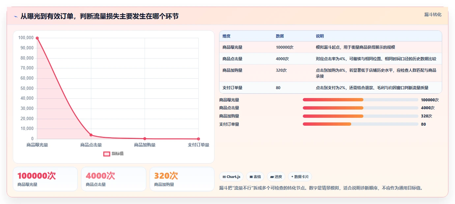The height and width of the screenshot is (204, 455).
Task: Click 商品加购量 cell in the table
Action: click(x=232, y=70)
